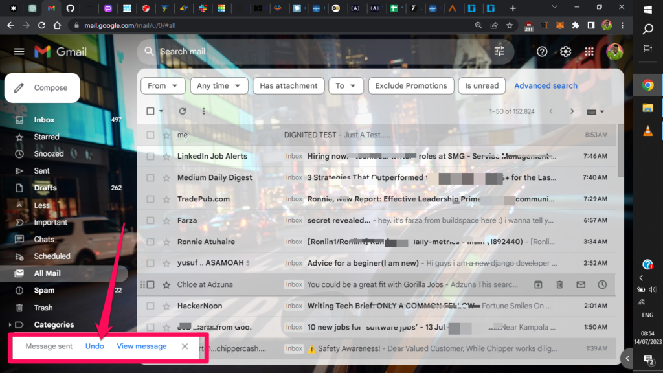Open the Trash folder
The height and width of the screenshot is (373, 663).
(43, 308)
